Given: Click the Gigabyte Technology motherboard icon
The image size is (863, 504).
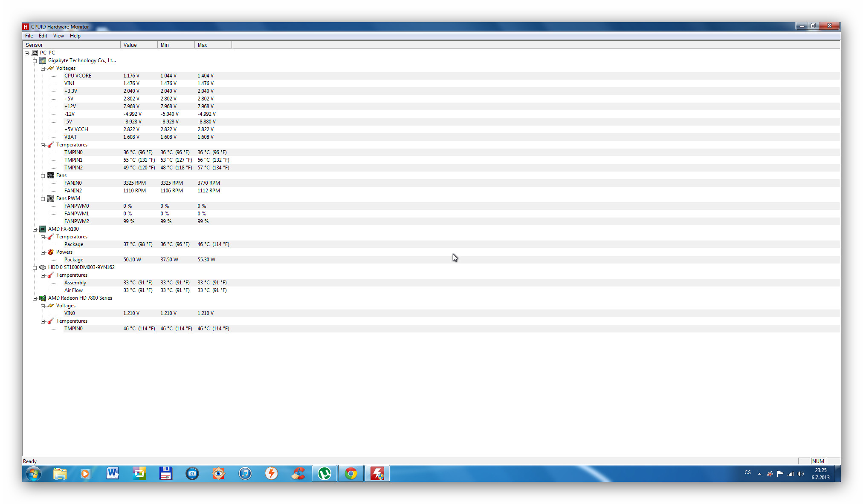Looking at the screenshot, I should click(43, 60).
